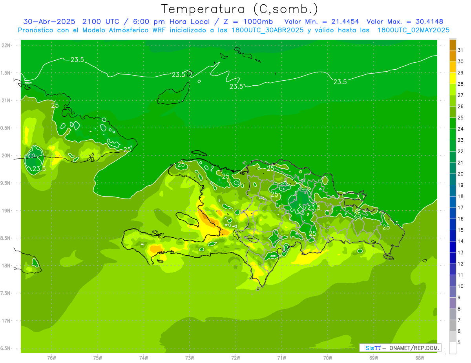The image size is (471, 363).
Task: Click the yellow legend swatch between 28 and 29
Action: pyautogui.click(x=453, y=78)
